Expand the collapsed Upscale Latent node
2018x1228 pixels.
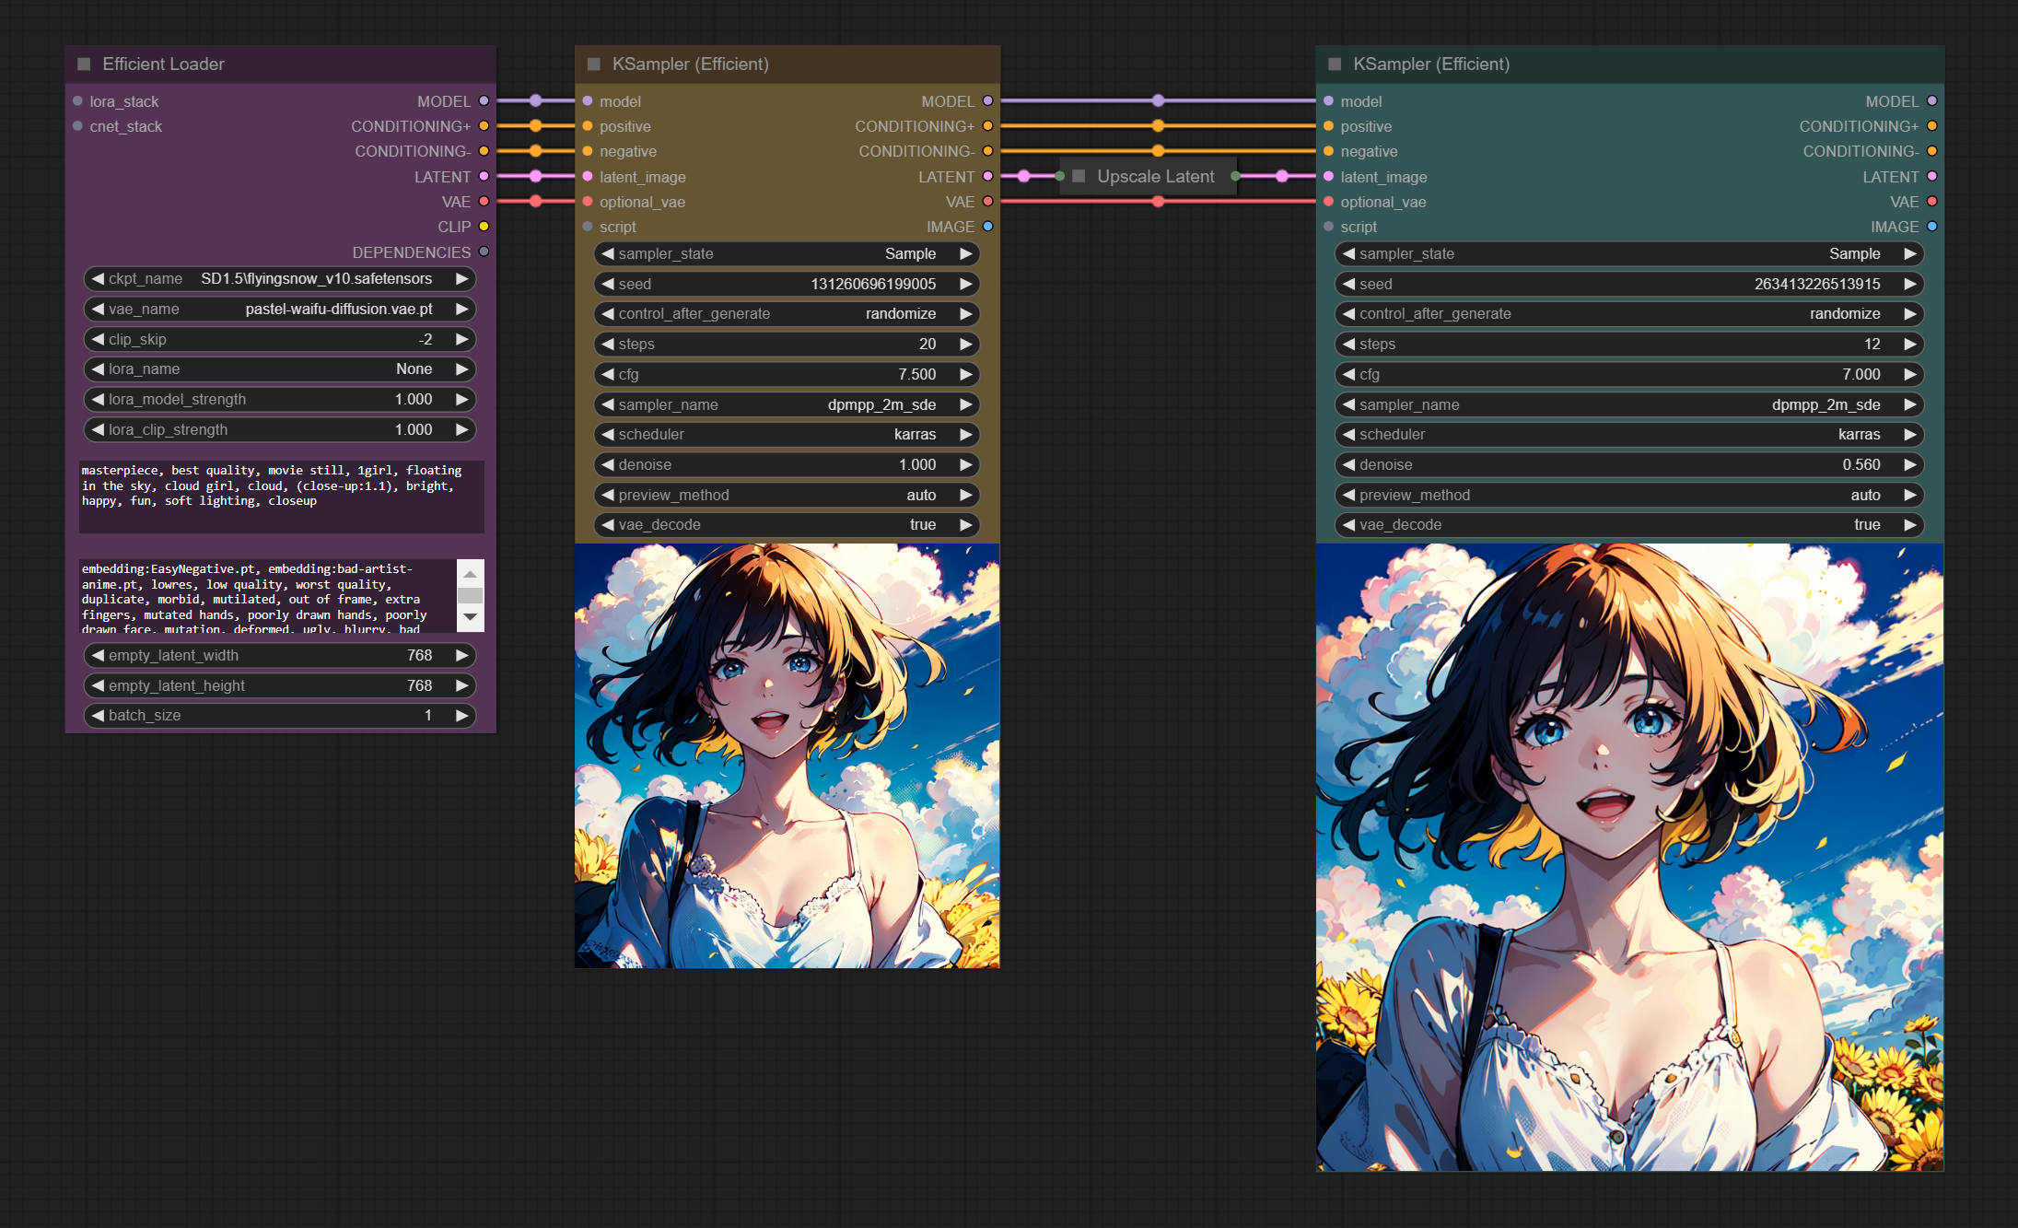(1079, 176)
